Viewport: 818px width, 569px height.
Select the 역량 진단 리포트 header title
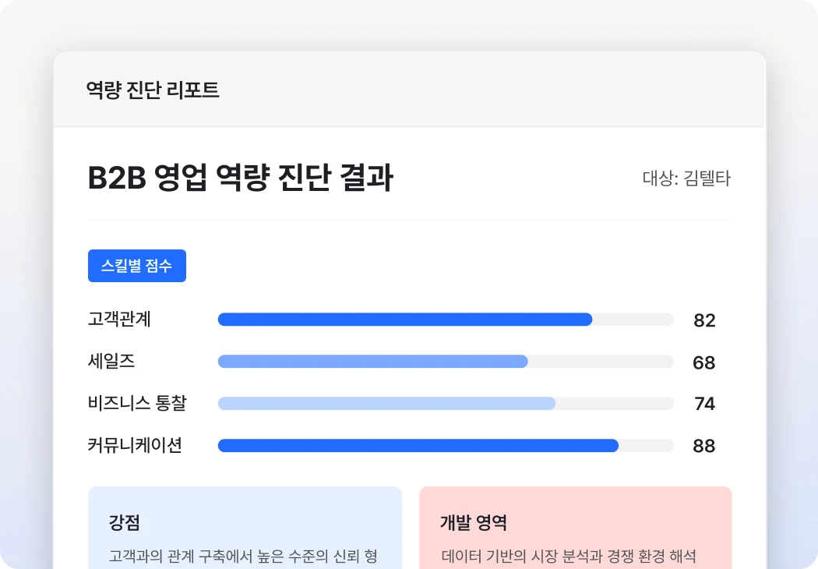153,90
